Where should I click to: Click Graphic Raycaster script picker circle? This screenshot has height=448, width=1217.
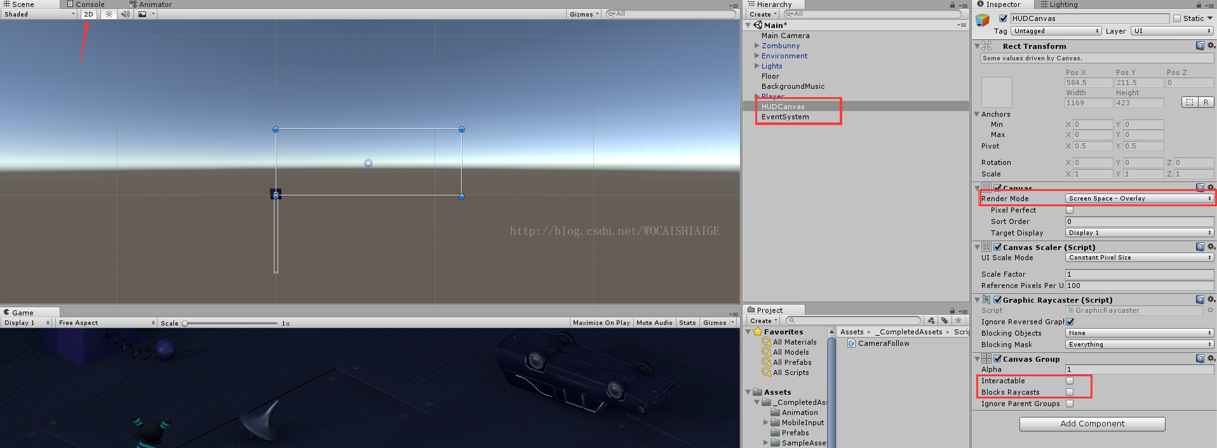1210,310
